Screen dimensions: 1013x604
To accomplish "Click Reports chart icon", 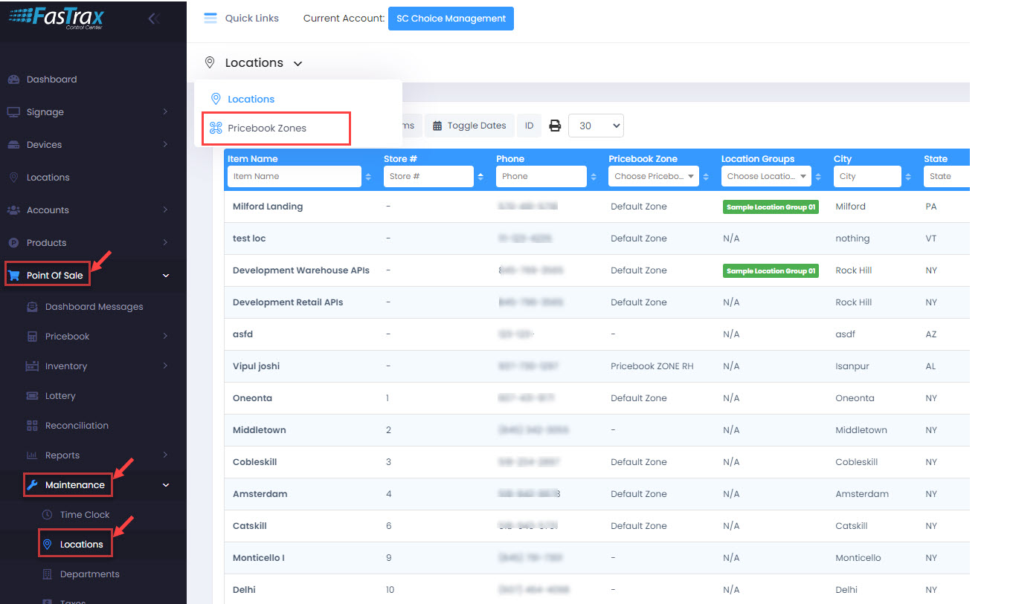I will point(32,455).
